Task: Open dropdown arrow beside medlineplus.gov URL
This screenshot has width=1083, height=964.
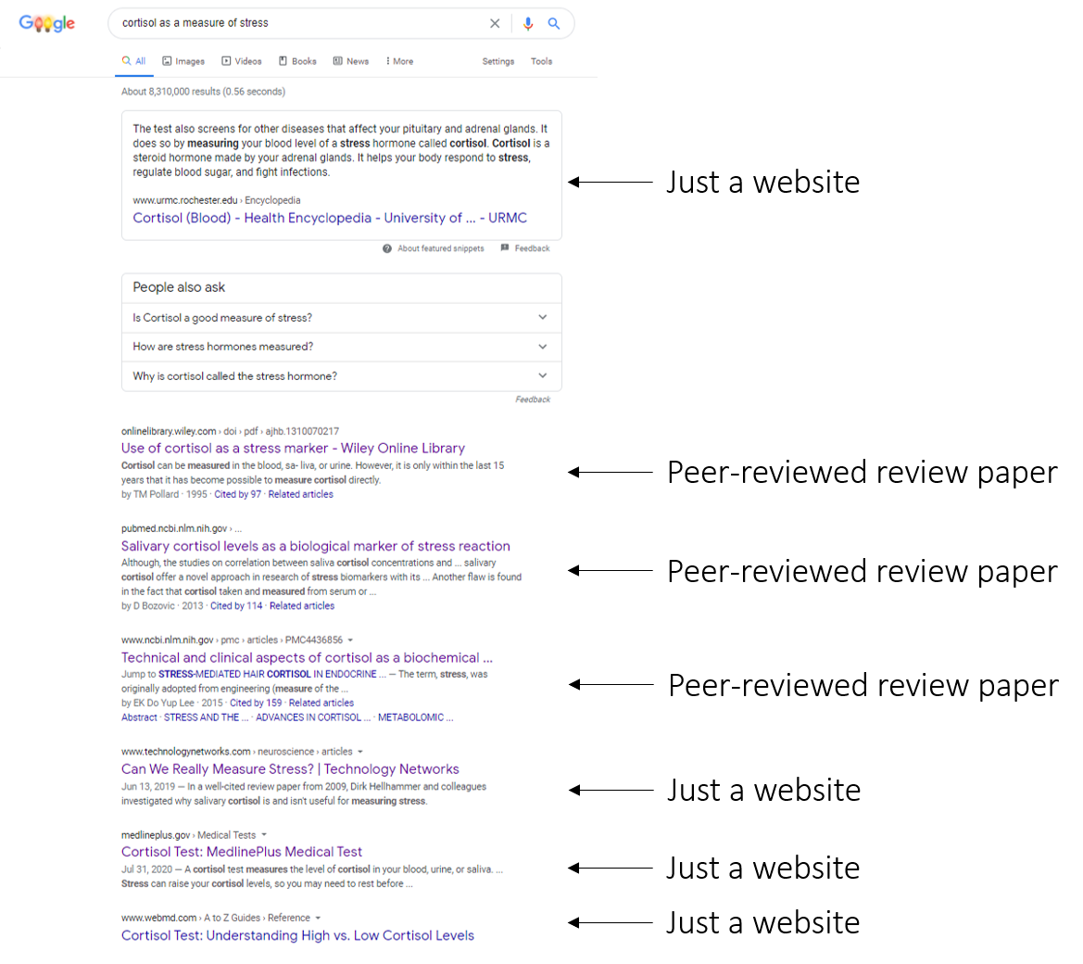Action: pos(264,835)
